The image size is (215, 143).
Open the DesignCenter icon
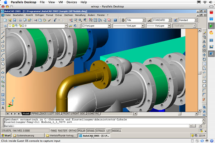95,20
